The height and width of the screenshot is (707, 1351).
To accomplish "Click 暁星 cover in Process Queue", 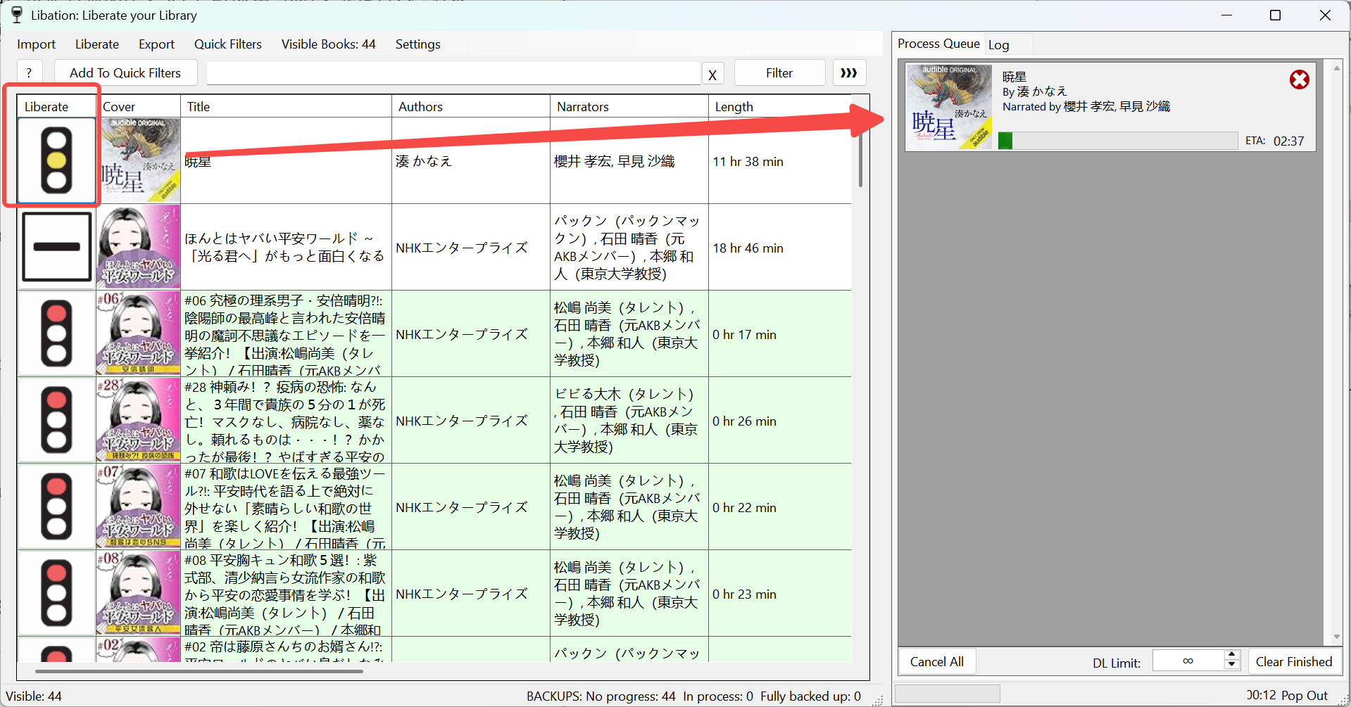I will [948, 107].
